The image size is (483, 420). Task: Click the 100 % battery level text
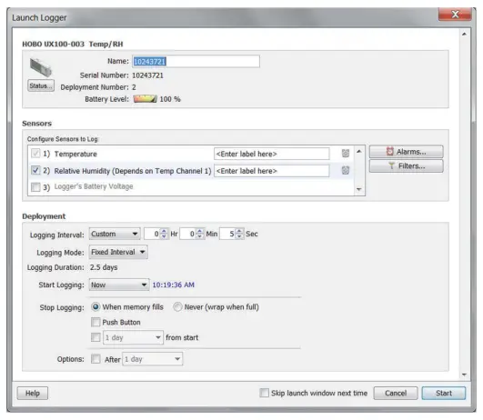(x=170, y=99)
